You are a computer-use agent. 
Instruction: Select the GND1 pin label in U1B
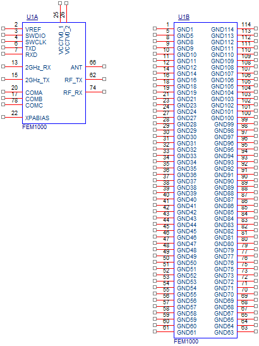185,30
